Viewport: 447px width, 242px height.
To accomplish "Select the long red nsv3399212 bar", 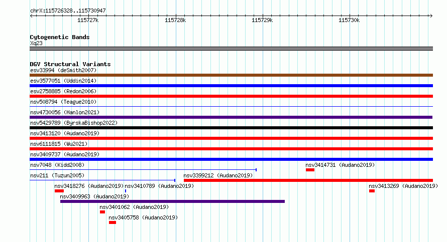I will click(x=308, y=180).
